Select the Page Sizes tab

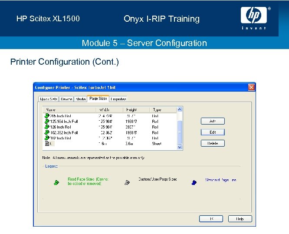tap(98, 99)
